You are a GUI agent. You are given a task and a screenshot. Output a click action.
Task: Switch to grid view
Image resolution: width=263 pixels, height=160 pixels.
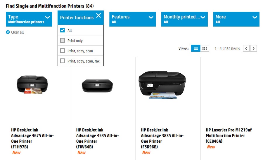(205, 48)
